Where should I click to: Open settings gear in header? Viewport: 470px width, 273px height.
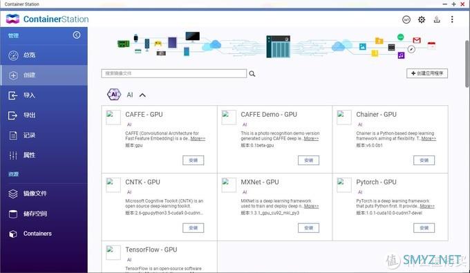(x=422, y=20)
